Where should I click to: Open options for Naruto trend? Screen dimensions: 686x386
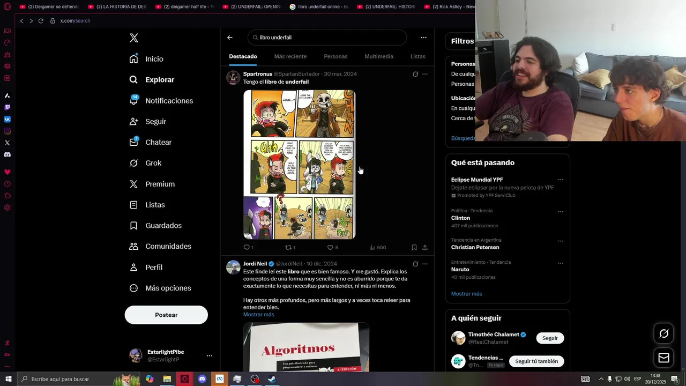561,263
